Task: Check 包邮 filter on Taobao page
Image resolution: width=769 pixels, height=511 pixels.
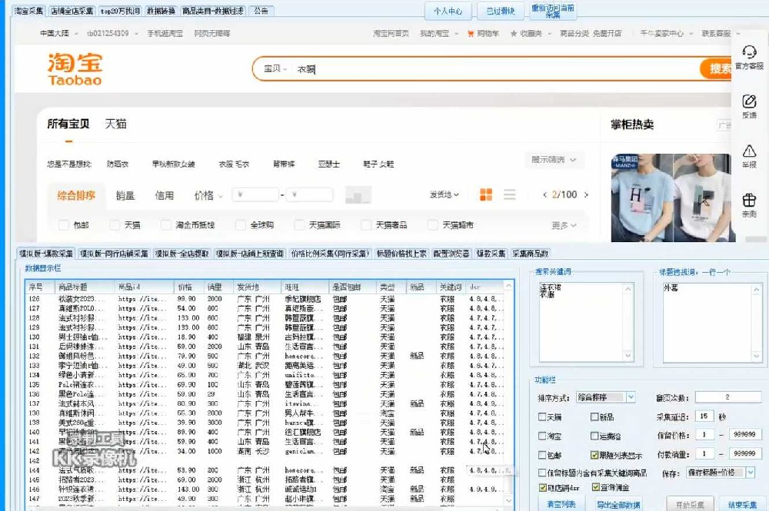Action: click(63, 225)
